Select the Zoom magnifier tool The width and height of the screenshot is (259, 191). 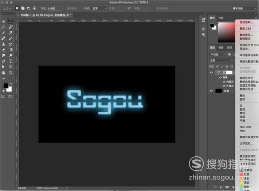pyautogui.click(x=11, y=73)
